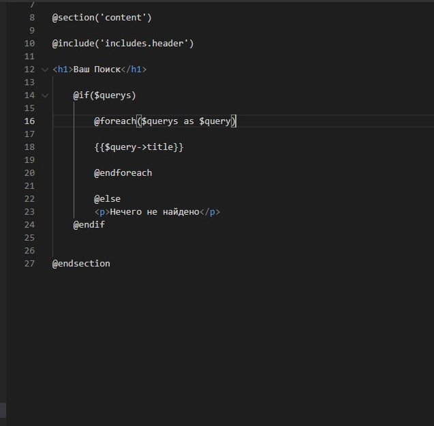Image resolution: width=434 pixels, height=426 pixels.
Task: Click the opening p tag on line 23
Action: tap(102, 212)
